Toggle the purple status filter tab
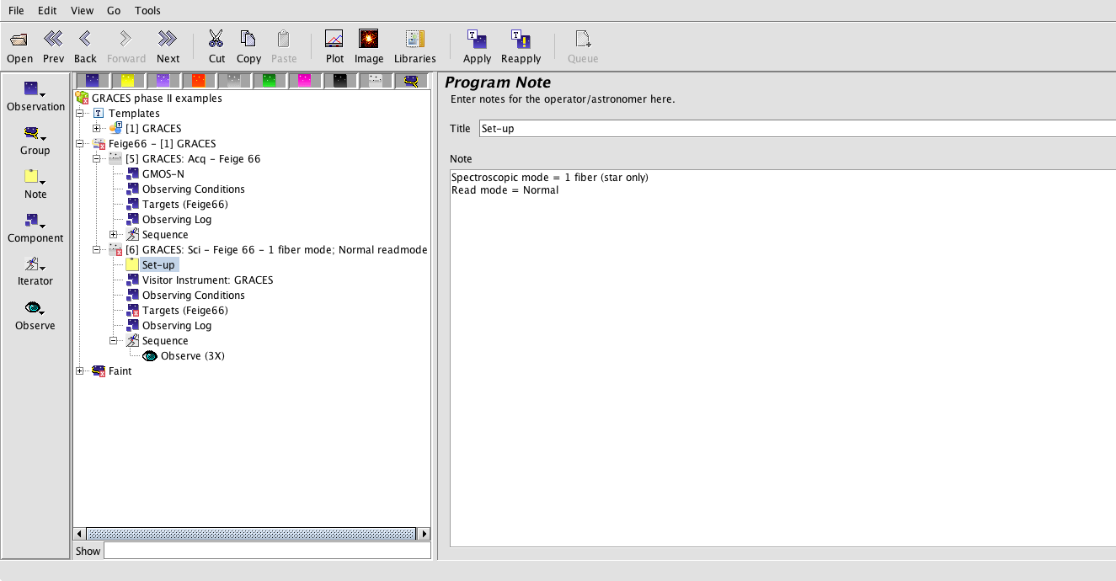The image size is (1116, 581). (163, 81)
